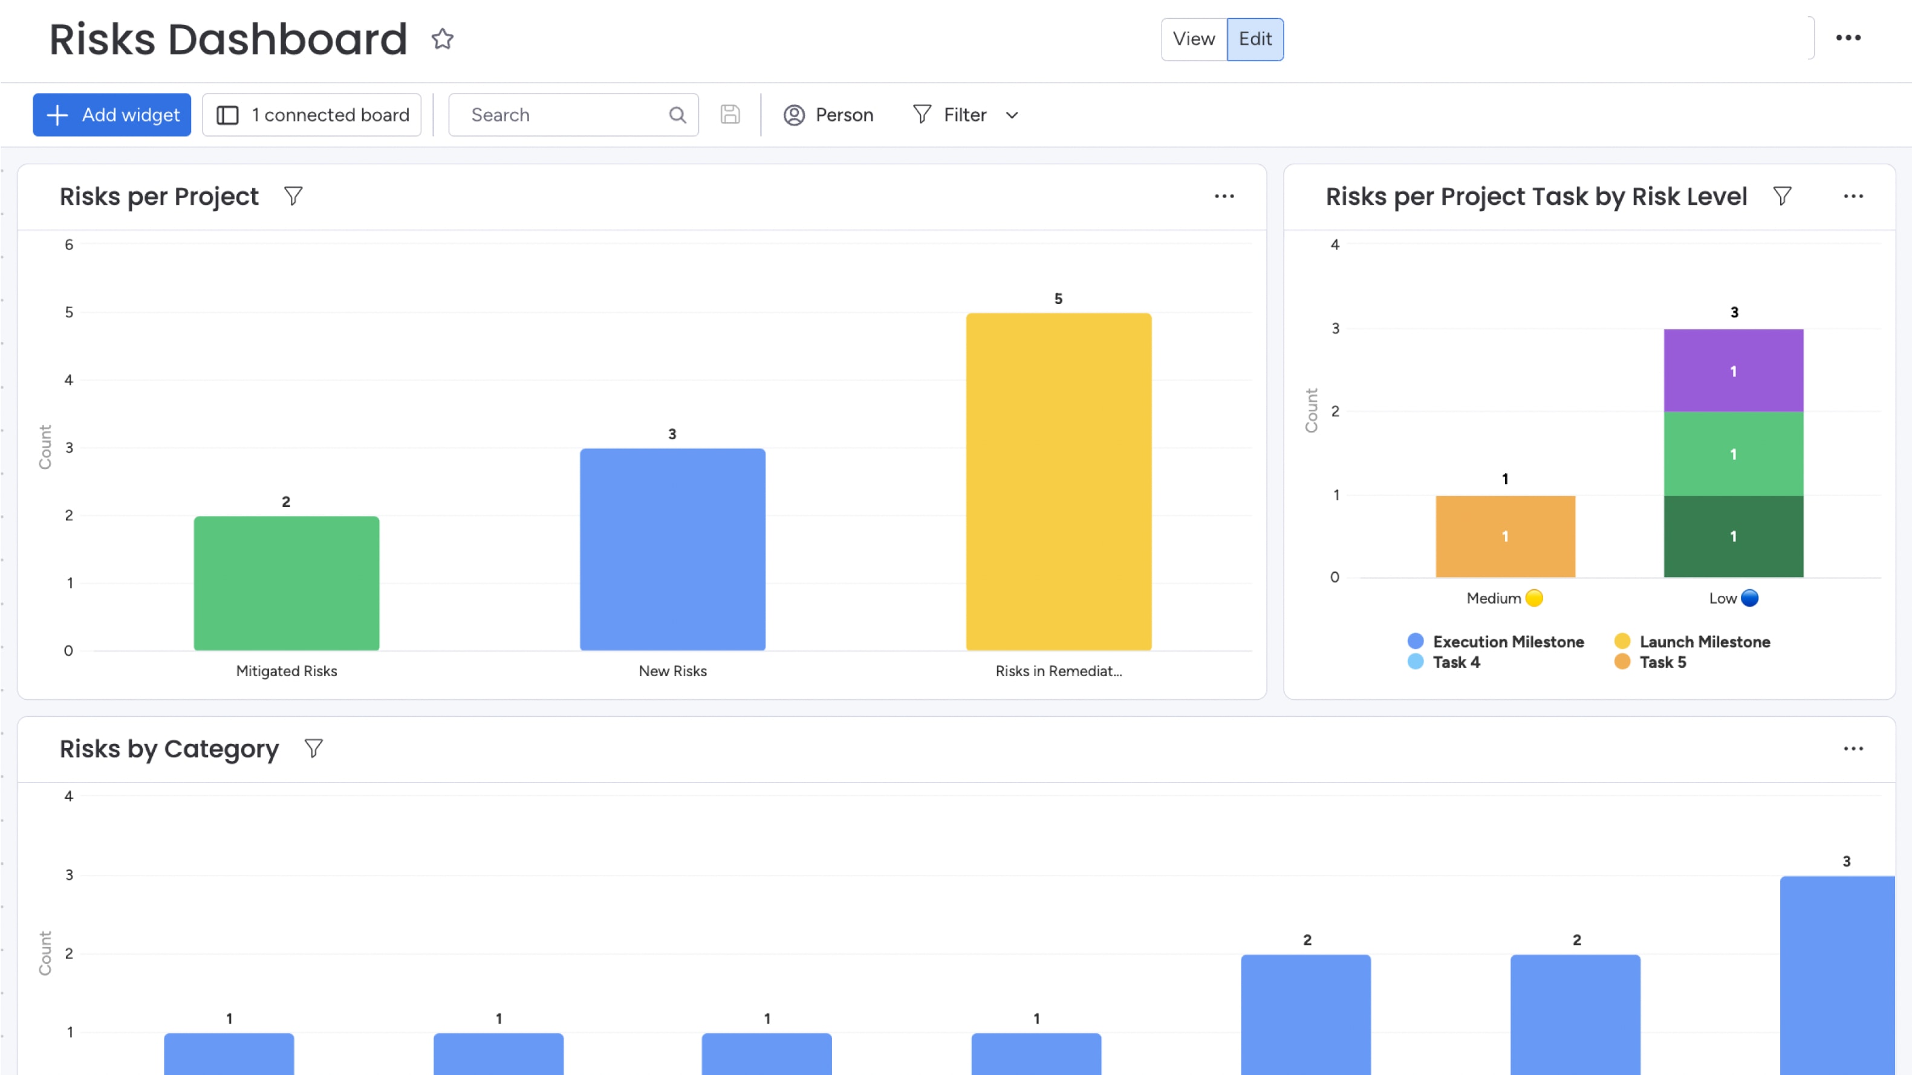Click the save filter view icon

click(730, 114)
